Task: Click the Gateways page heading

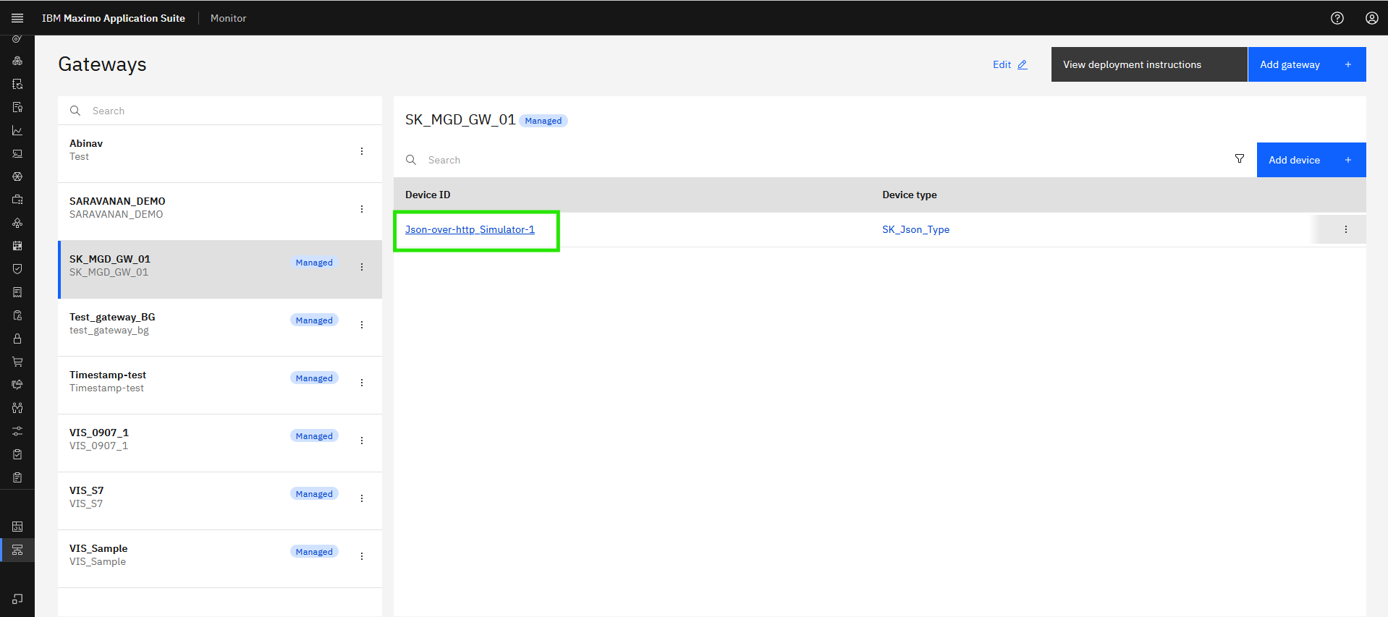Action: pos(102,64)
